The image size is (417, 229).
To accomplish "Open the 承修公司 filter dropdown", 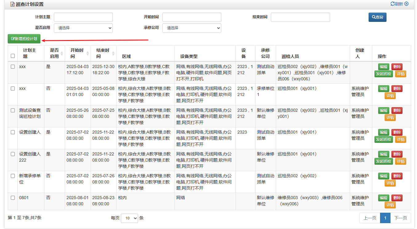I will tap(192, 28).
